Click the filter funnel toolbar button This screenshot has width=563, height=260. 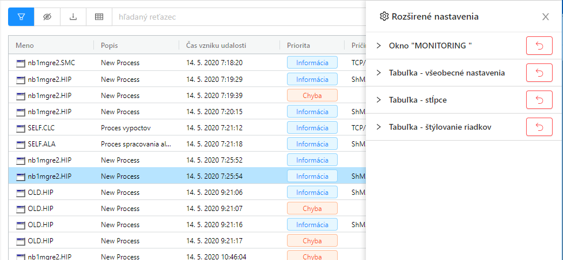point(21,17)
